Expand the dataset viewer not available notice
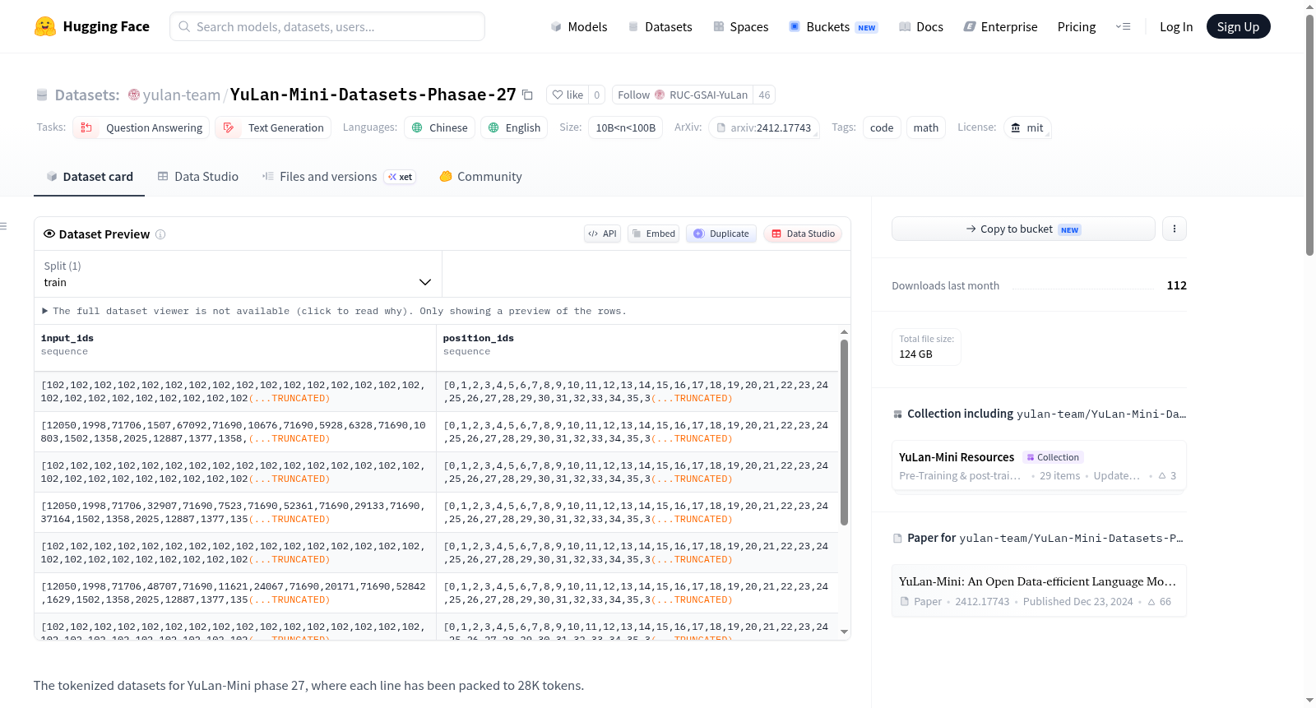The image size is (1316, 708). [334, 311]
